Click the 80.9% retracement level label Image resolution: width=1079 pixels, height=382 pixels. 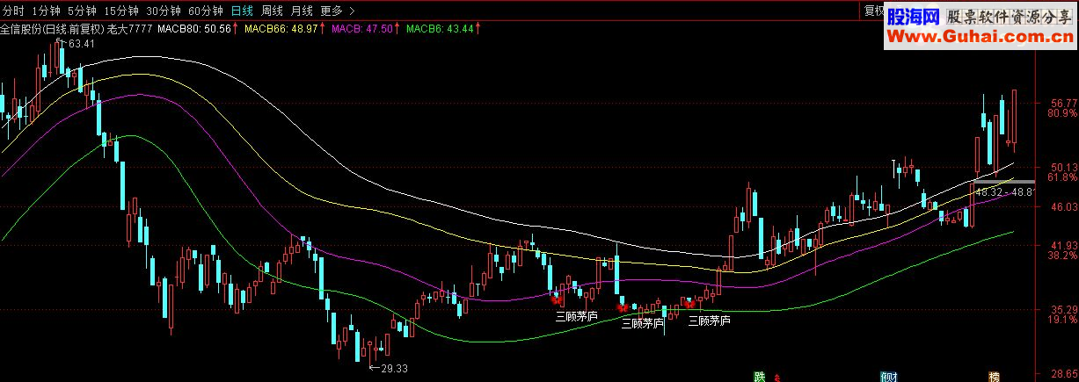(x=1063, y=113)
